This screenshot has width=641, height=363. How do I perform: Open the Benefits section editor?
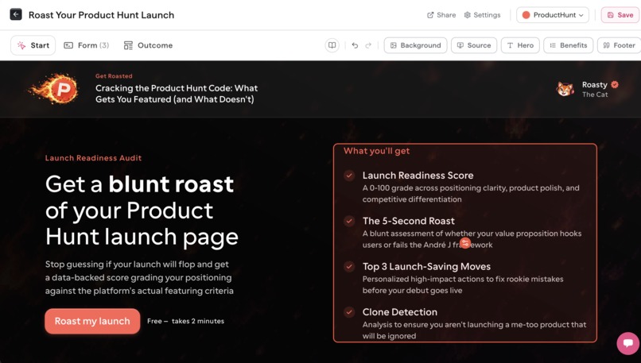569,45
